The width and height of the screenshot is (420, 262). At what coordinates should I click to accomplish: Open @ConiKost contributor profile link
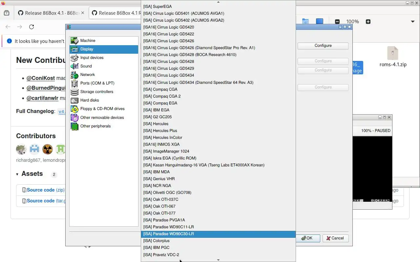pyautogui.click(x=41, y=78)
